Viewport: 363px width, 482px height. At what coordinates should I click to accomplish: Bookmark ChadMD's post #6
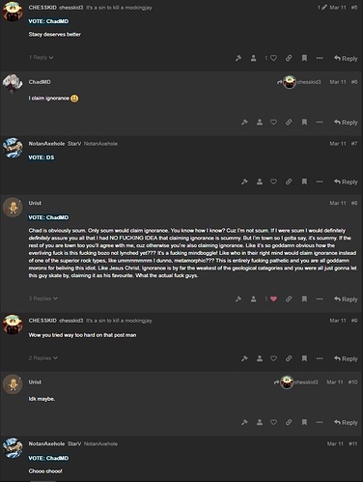304,123
